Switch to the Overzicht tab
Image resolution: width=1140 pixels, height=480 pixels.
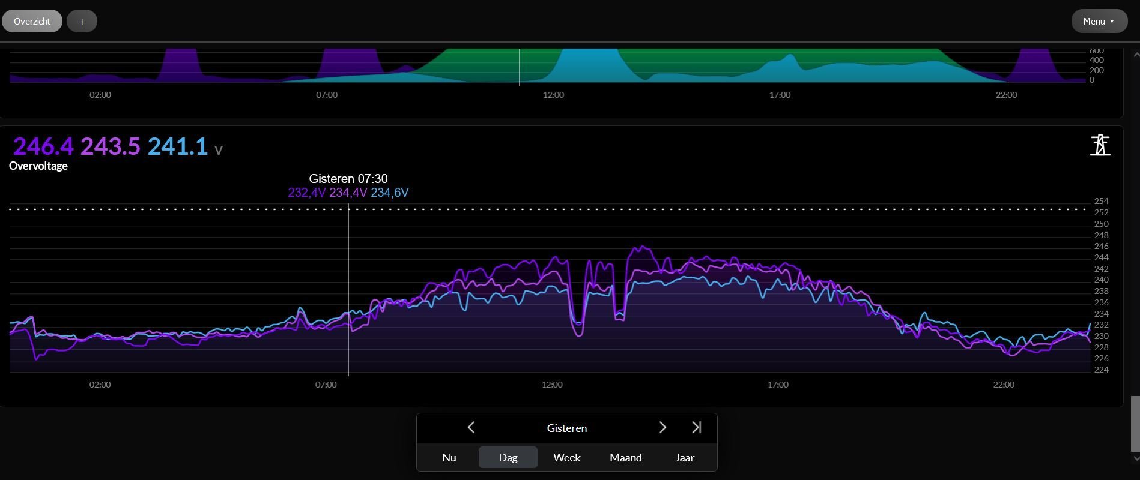(x=32, y=21)
